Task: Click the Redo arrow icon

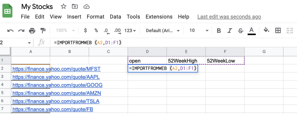Action: [x=21, y=31]
